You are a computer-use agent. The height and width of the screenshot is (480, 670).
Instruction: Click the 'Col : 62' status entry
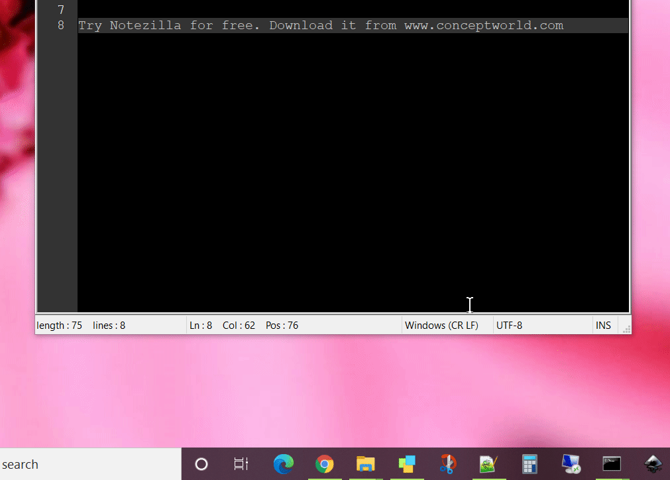pos(239,326)
